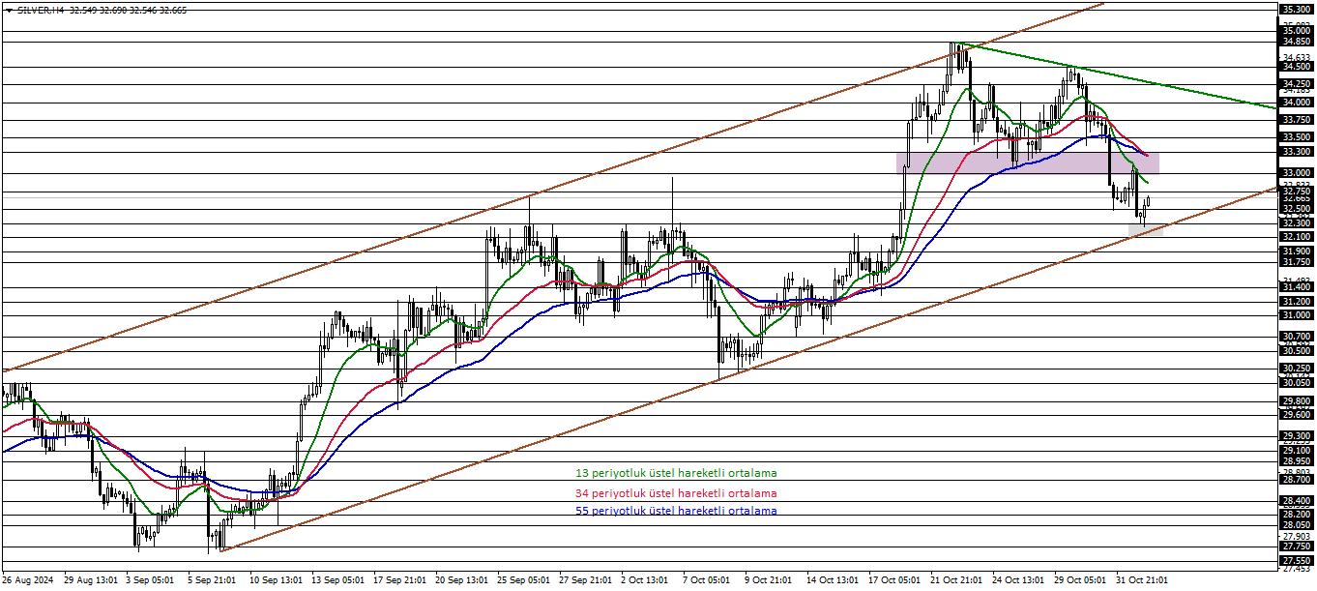Click the 29.300 price level label
Image resolution: width=1317 pixels, height=591 pixels.
tap(1296, 436)
